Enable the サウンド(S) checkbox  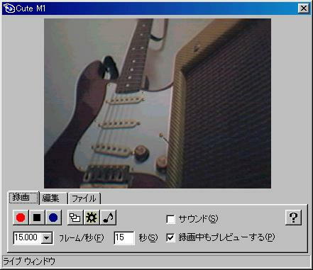(x=171, y=219)
